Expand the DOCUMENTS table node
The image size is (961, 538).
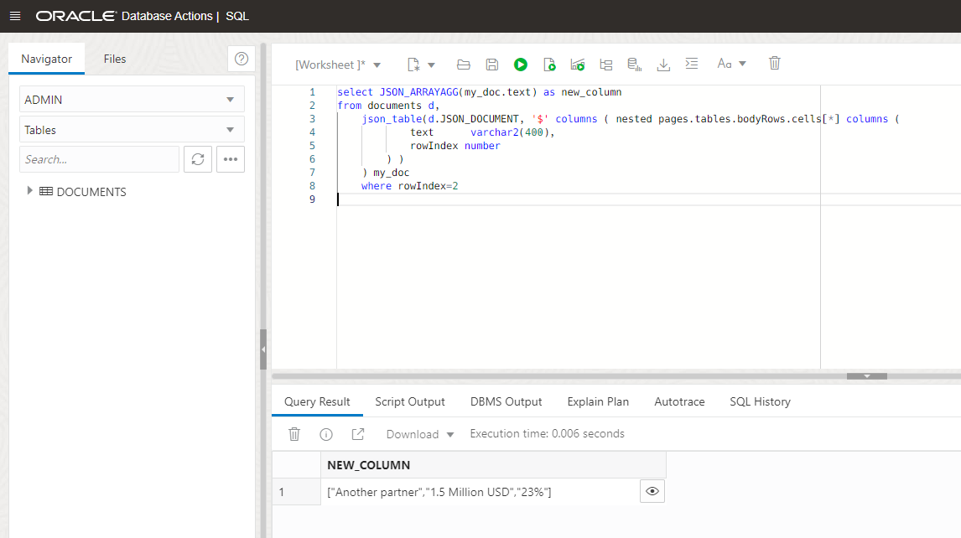[30, 191]
